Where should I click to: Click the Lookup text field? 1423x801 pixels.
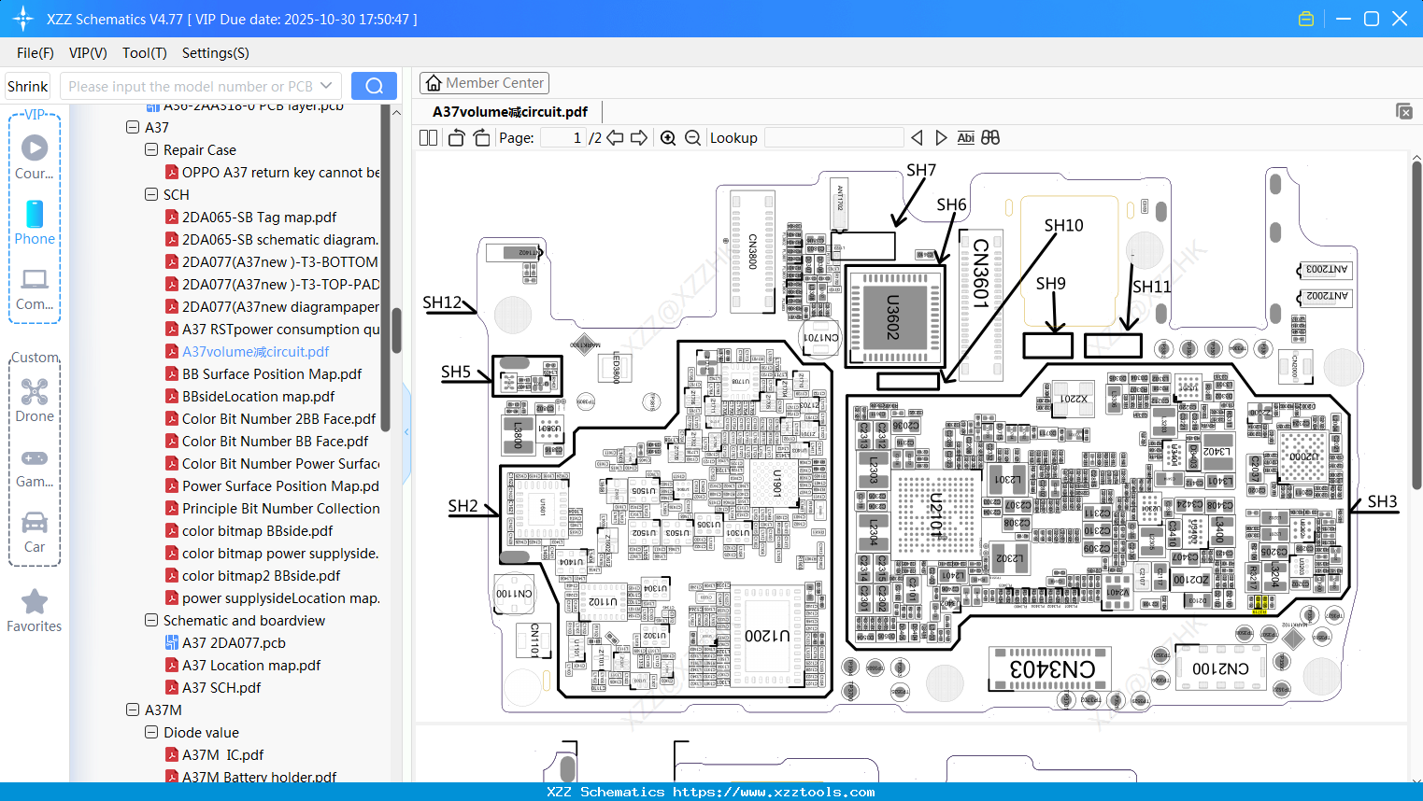pyautogui.click(x=833, y=138)
